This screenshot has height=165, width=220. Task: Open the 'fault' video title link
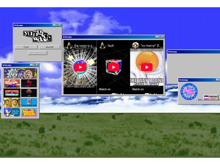(x=110, y=46)
